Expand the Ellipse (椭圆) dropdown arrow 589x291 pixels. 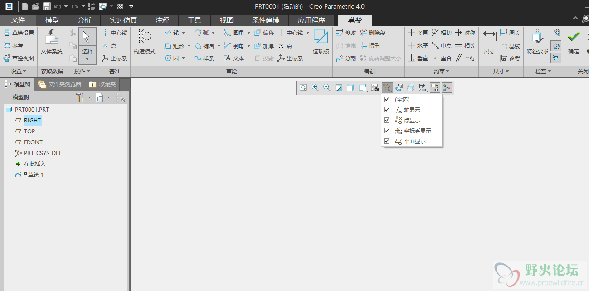[x=218, y=46]
